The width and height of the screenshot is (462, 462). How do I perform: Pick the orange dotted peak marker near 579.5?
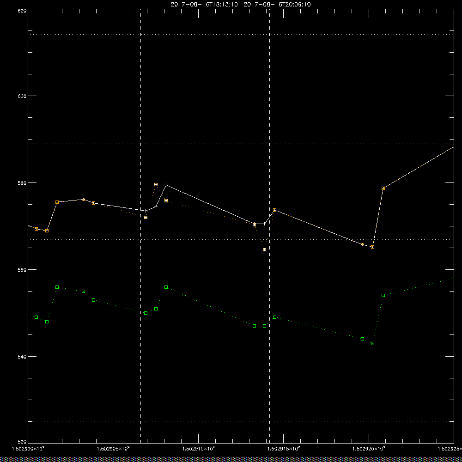pyautogui.click(x=156, y=184)
